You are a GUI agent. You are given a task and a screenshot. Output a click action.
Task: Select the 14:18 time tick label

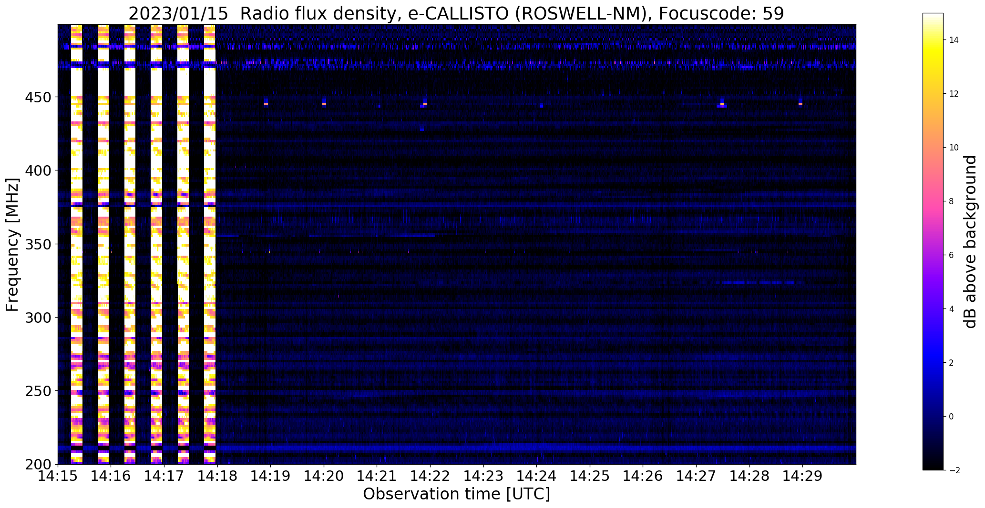pyautogui.click(x=217, y=476)
